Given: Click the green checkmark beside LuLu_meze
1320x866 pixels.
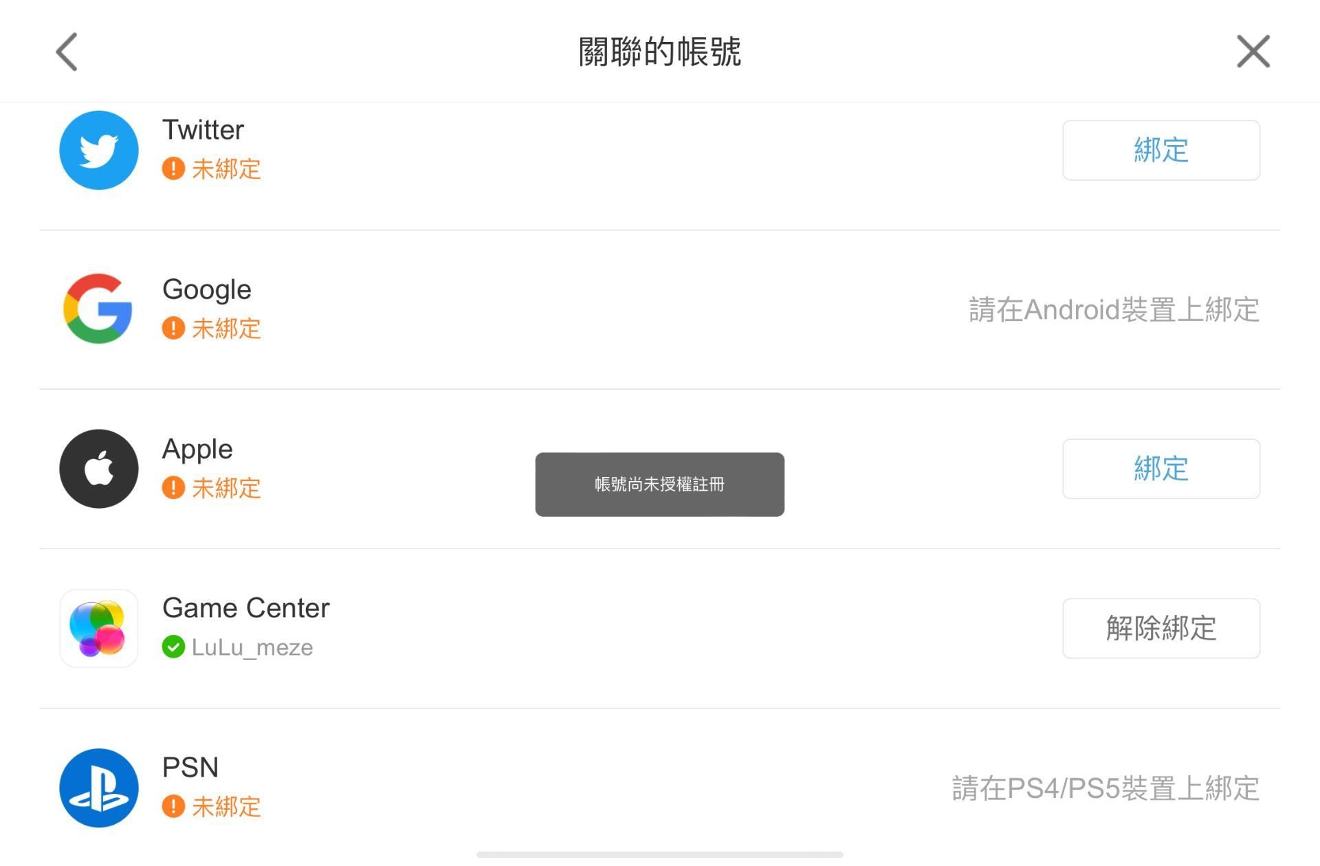Looking at the screenshot, I should click(173, 647).
